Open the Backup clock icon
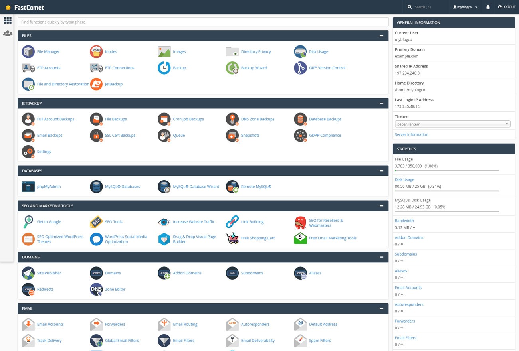519x351 pixels. [x=164, y=68]
